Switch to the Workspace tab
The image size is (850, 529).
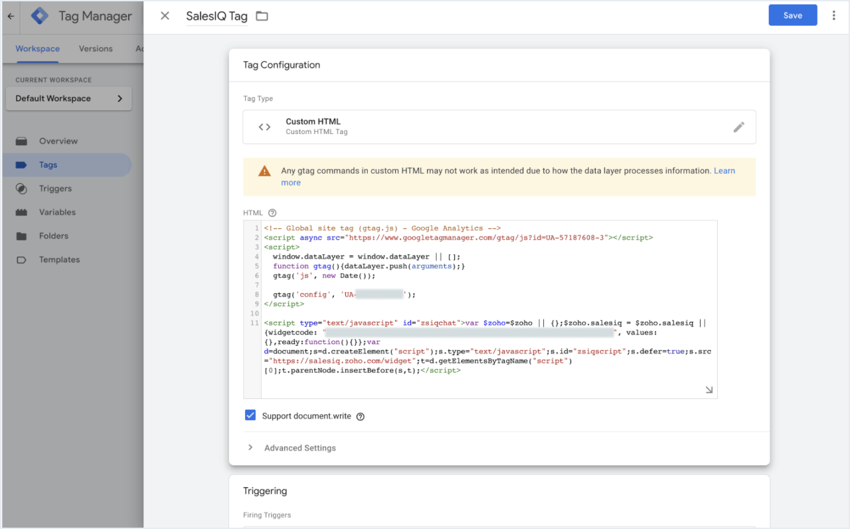pos(38,48)
